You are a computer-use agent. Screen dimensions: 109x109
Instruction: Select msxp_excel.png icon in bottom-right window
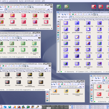point(99,87)
